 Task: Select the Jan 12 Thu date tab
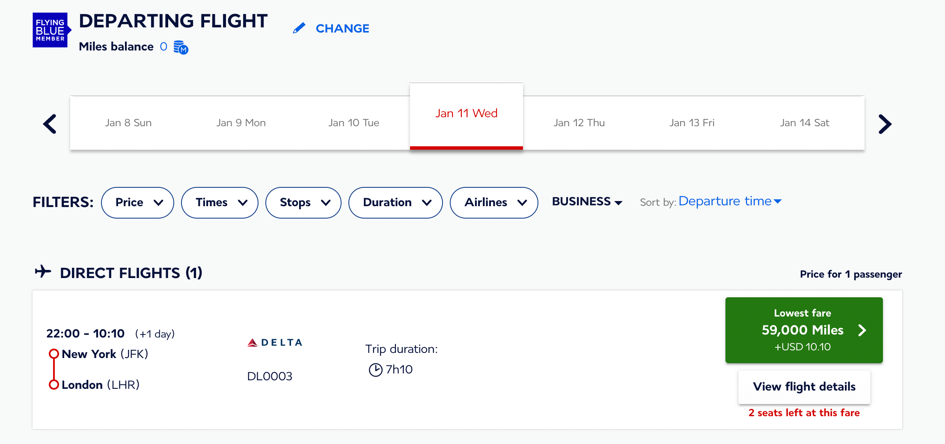579,123
